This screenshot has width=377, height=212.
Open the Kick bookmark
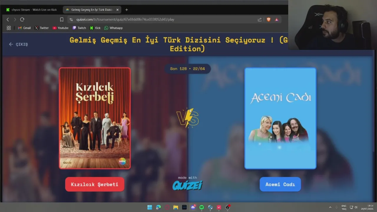[95, 28]
